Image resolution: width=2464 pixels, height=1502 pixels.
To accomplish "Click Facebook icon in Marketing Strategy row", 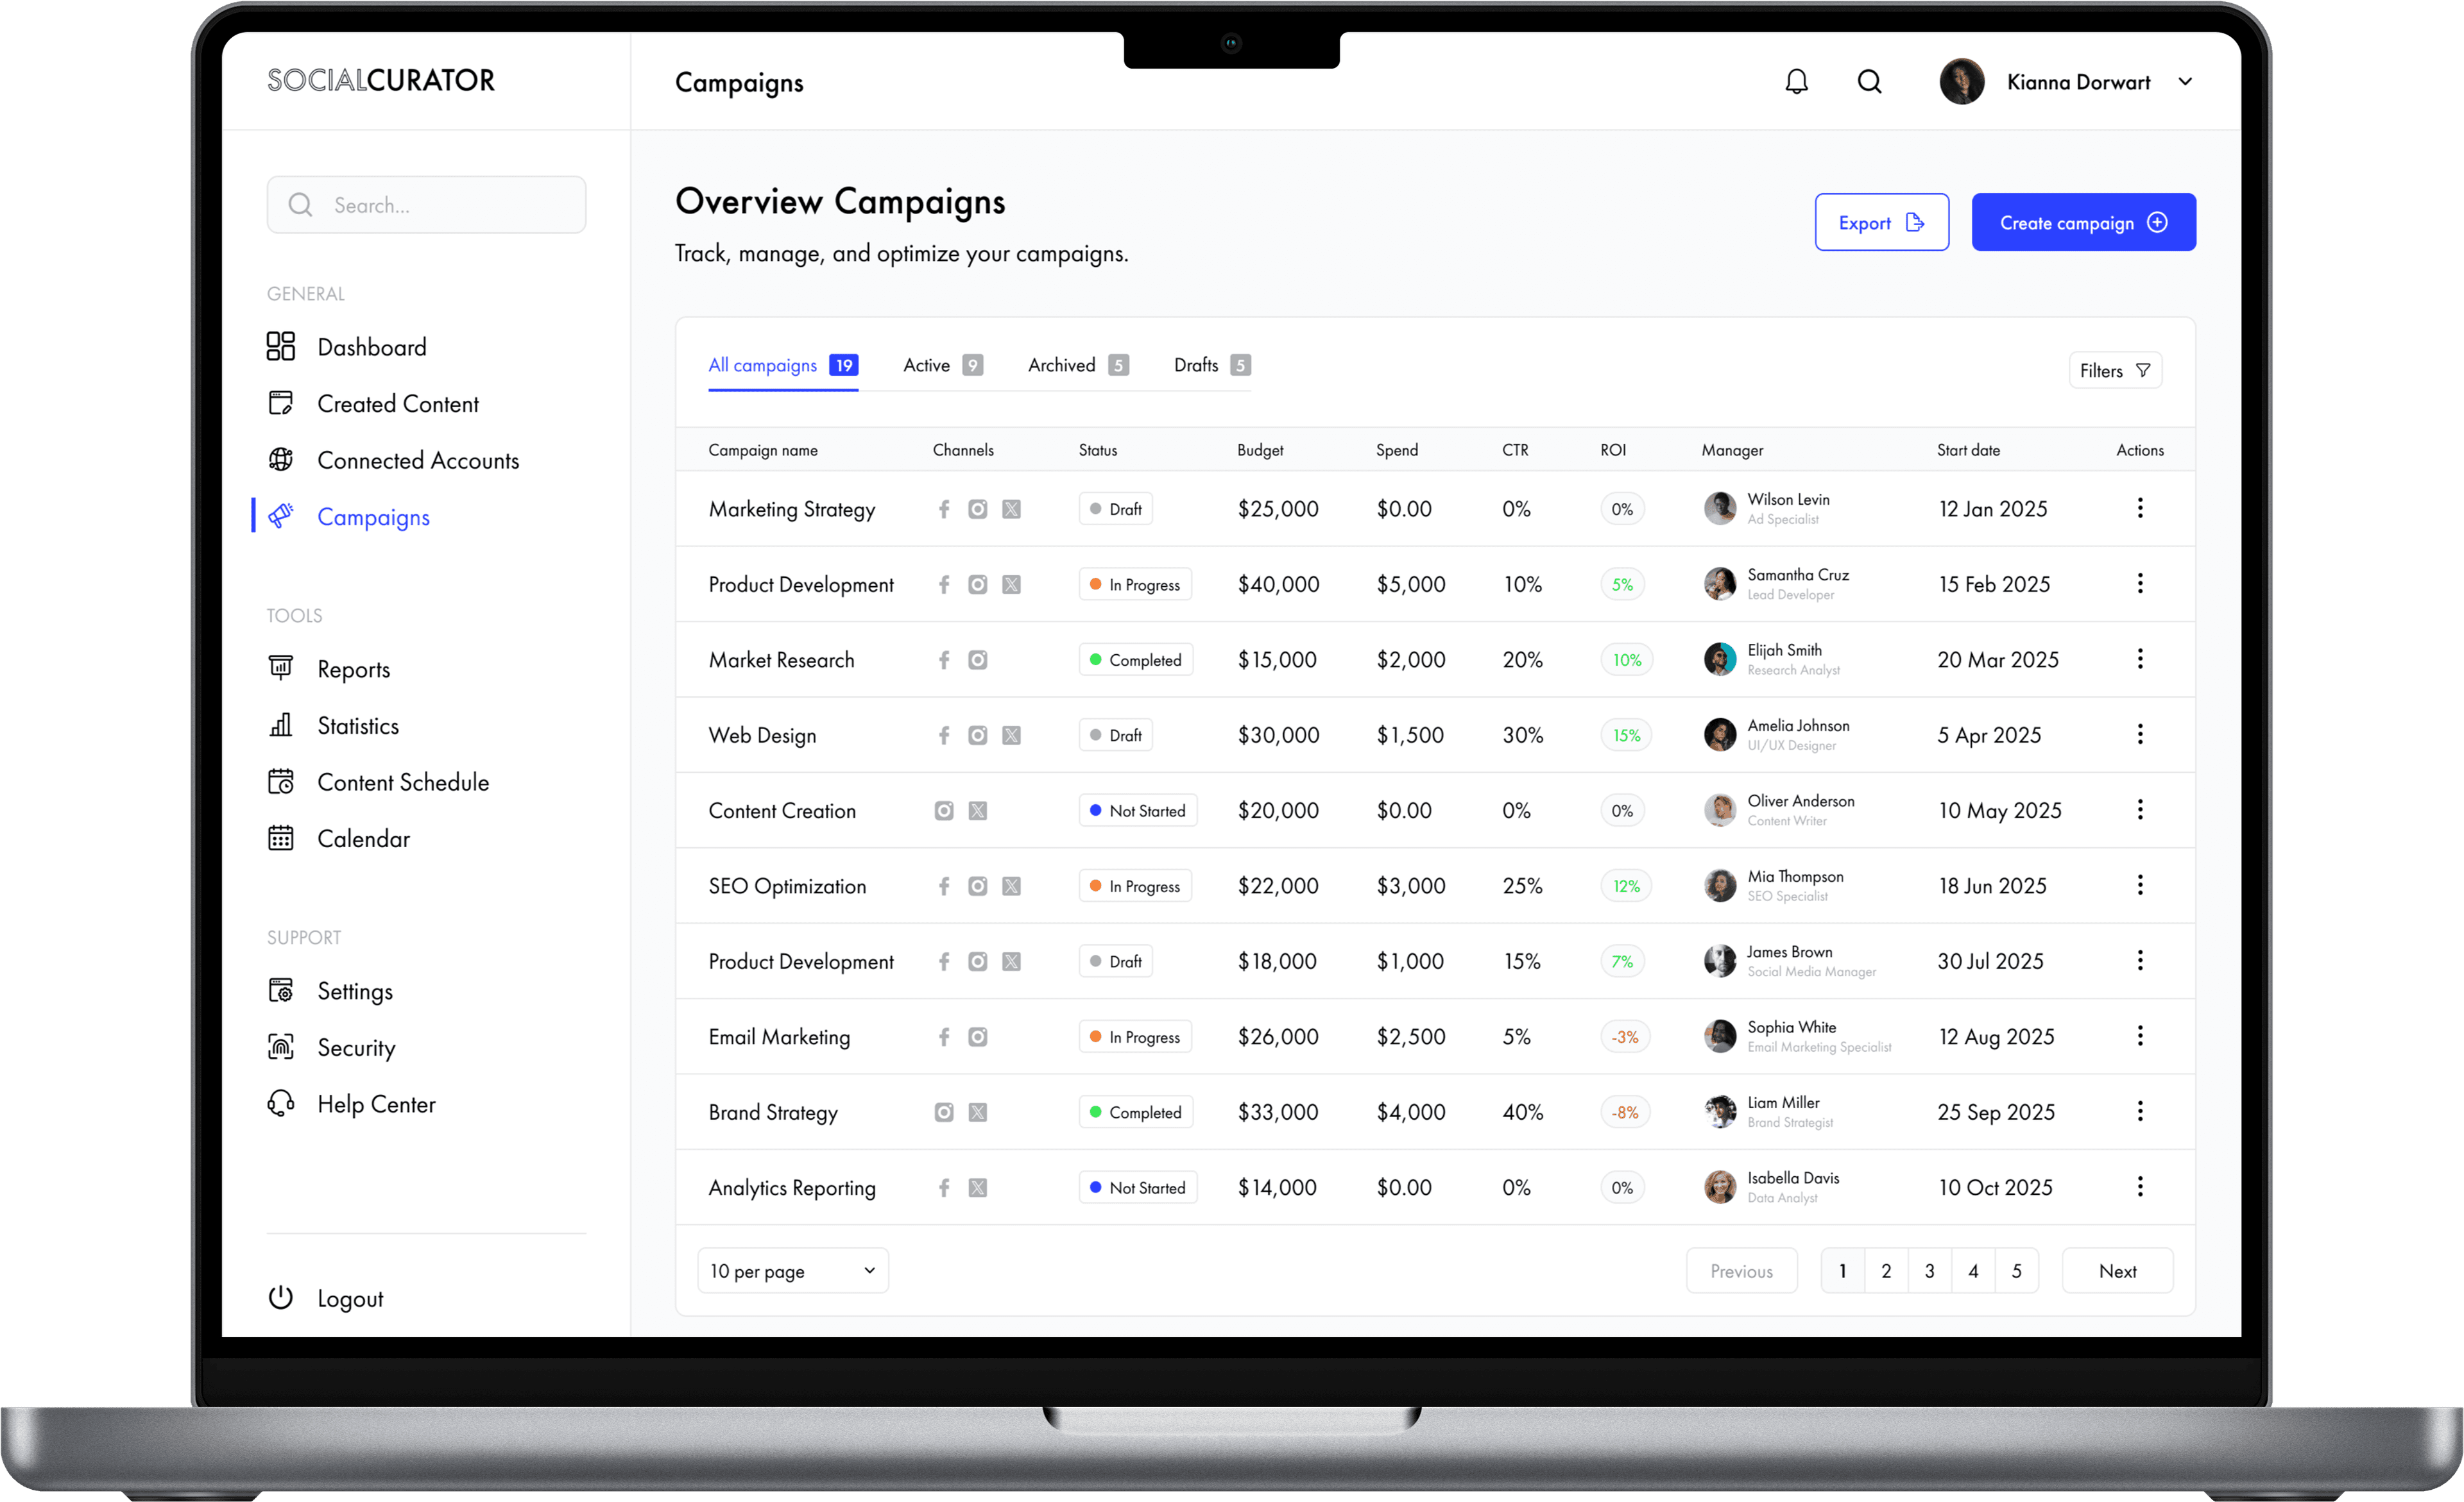I will pyautogui.click(x=943, y=510).
